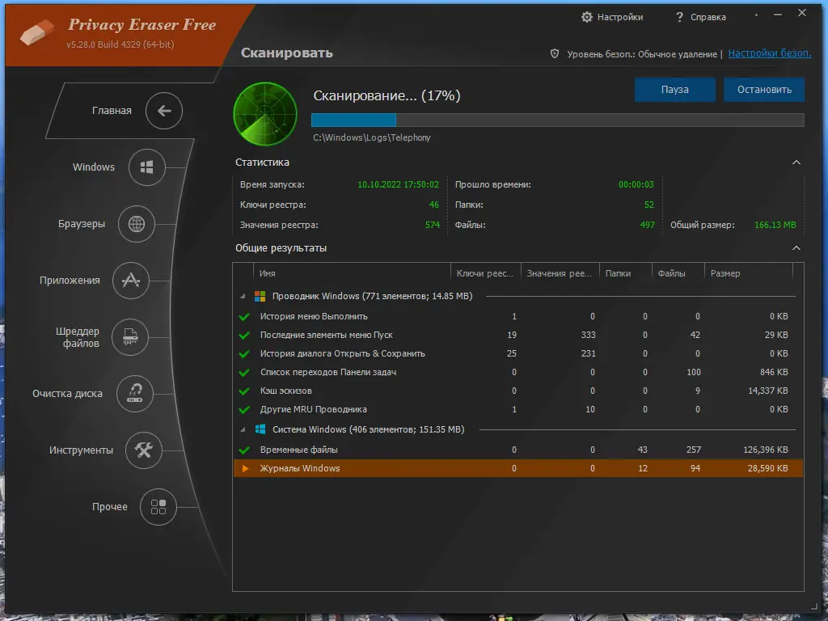Open the Инструменты wrench and hammer icon

pyautogui.click(x=144, y=450)
